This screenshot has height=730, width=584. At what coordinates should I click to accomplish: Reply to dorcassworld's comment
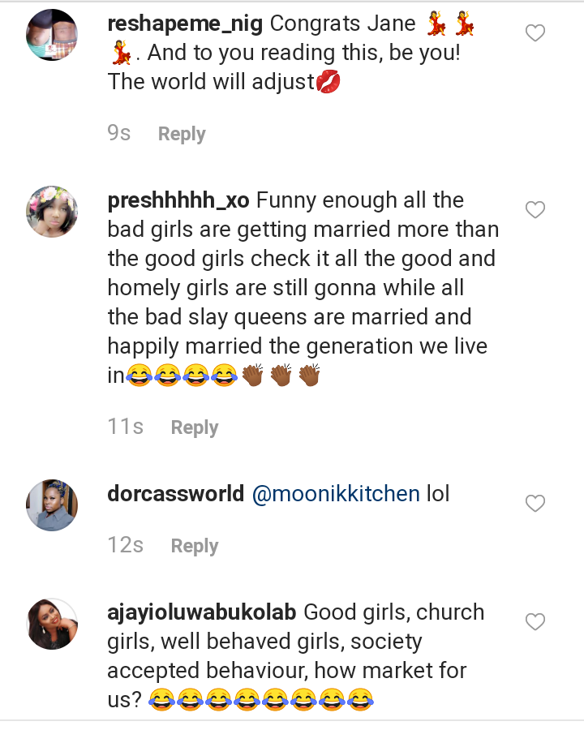tap(194, 546)
